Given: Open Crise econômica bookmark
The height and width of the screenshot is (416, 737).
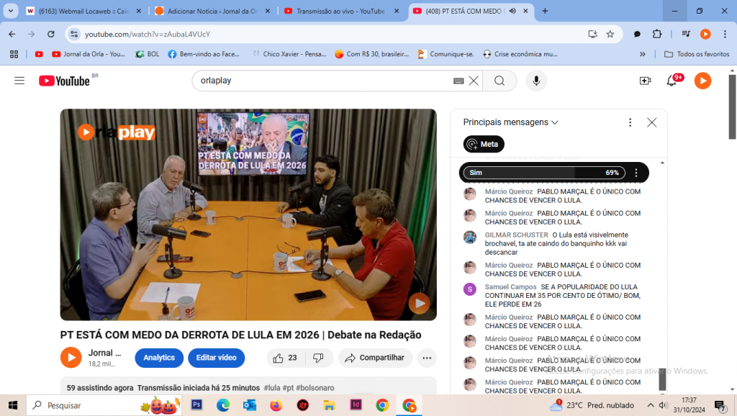Looking at the screenshot, I should 520,54.
